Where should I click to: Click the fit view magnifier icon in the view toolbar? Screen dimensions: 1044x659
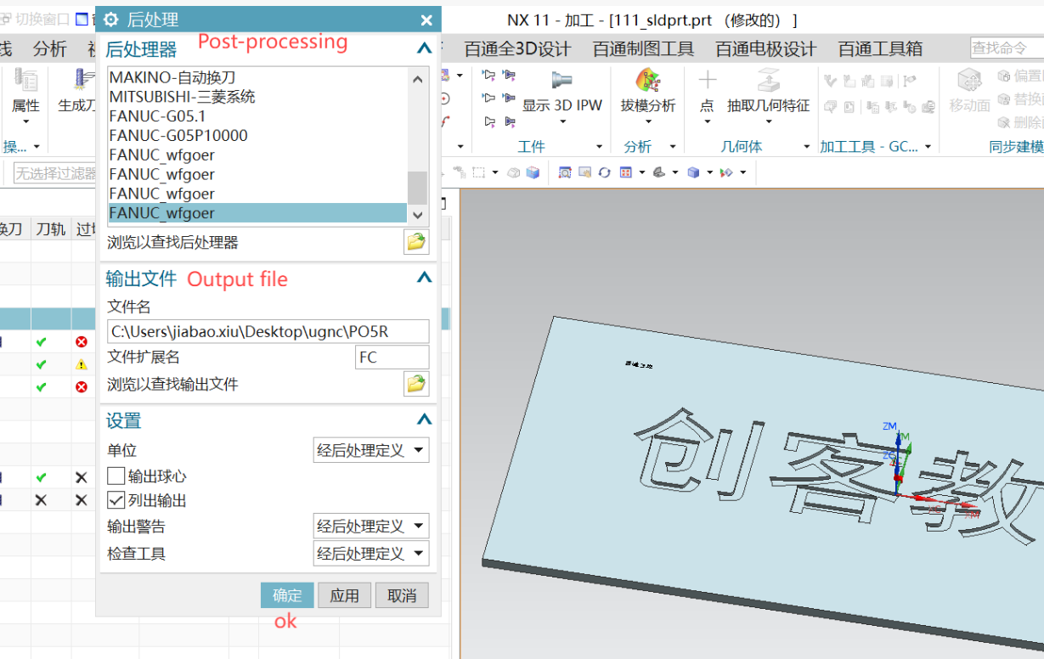565,172
